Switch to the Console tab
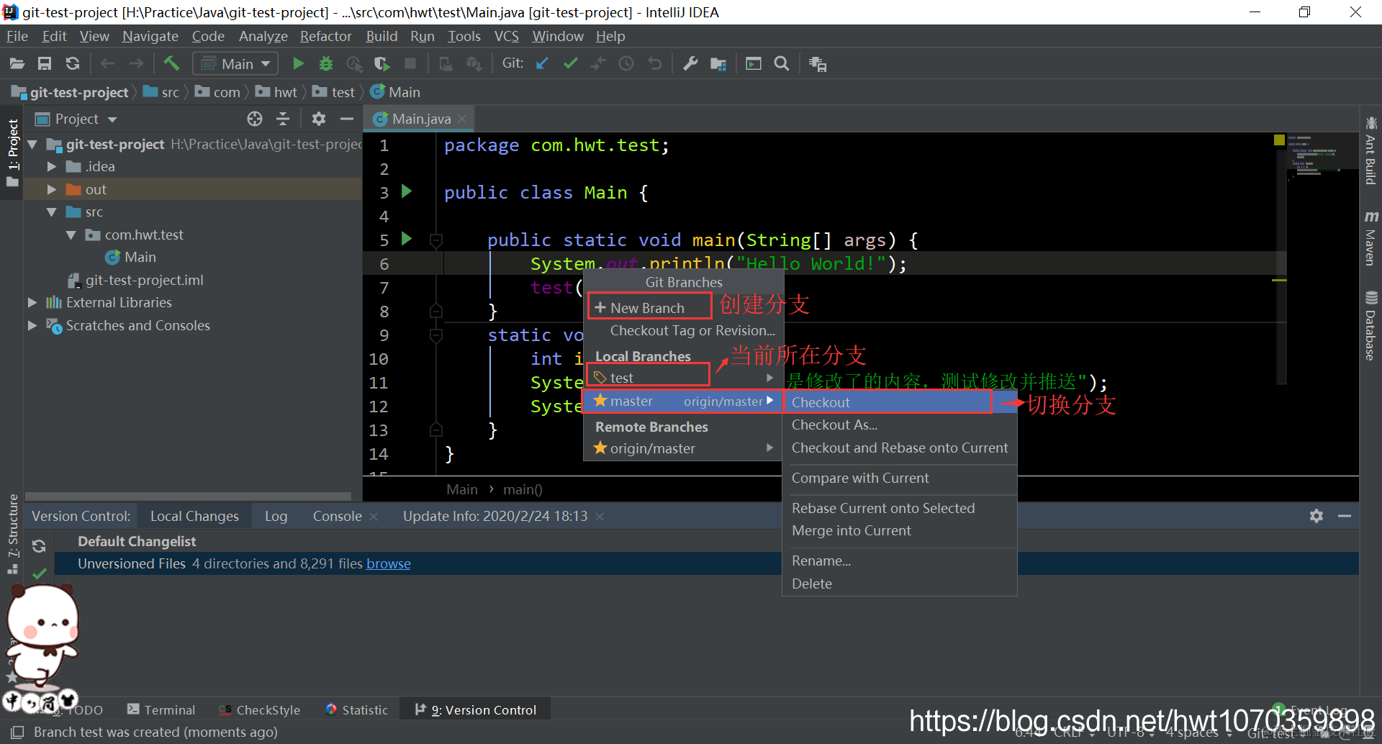The height and width of the screenshot is (744, 1382). pyautogui.click(x=337, y=516)
